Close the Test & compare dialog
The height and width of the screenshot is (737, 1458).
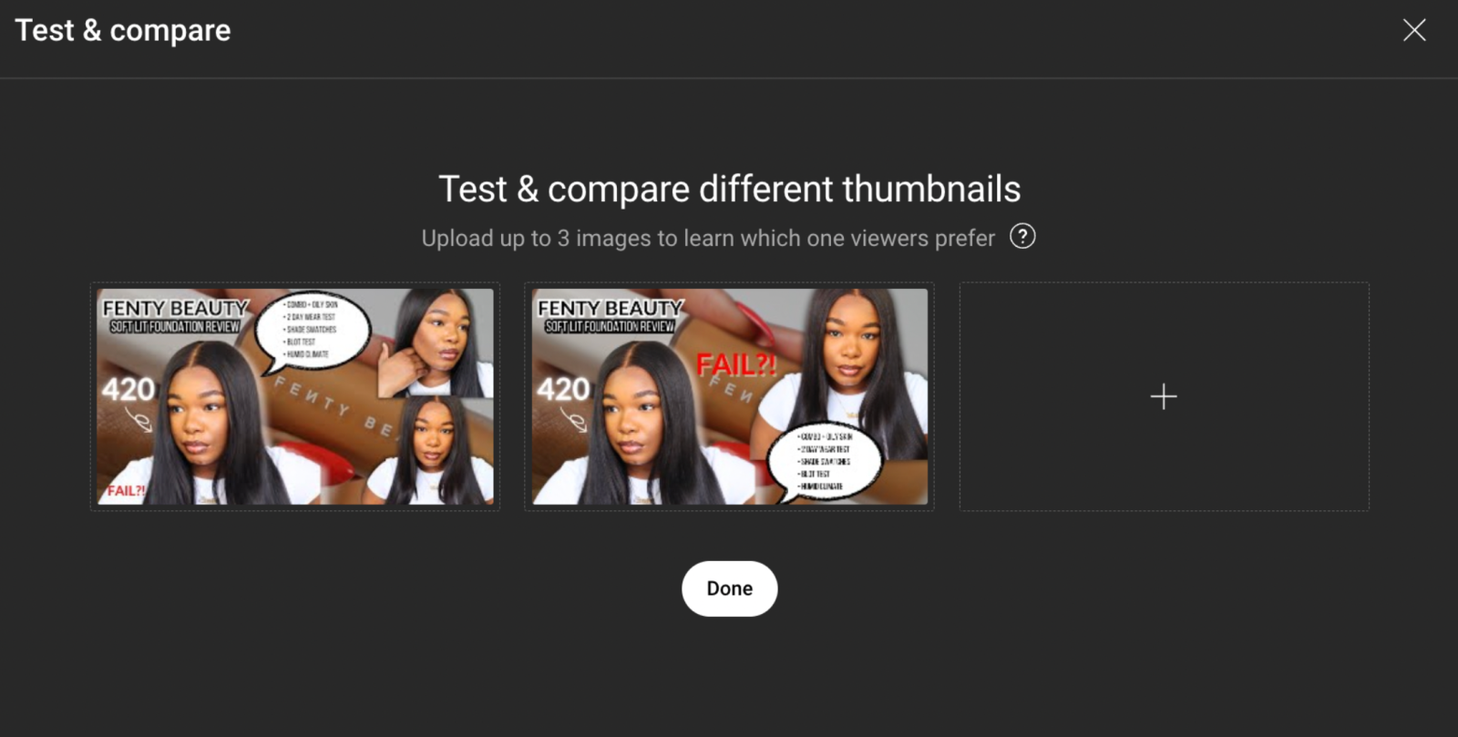[x=1414, y=30]
